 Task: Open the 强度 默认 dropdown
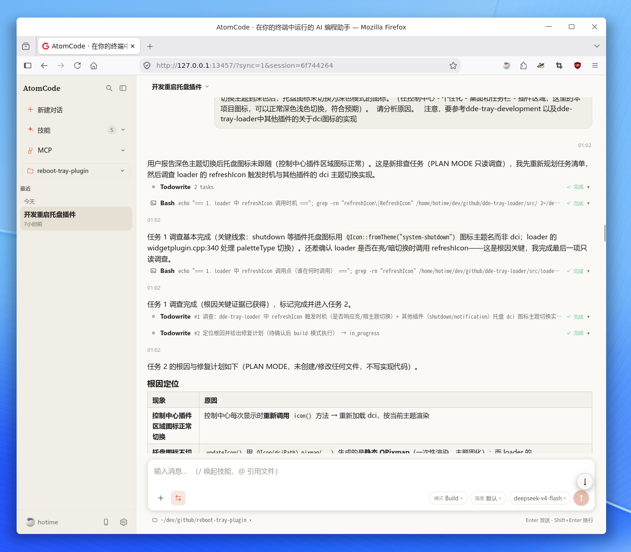point(488,498)
